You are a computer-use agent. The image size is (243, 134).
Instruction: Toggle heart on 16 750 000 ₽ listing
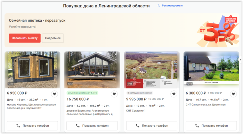(114, 94)
